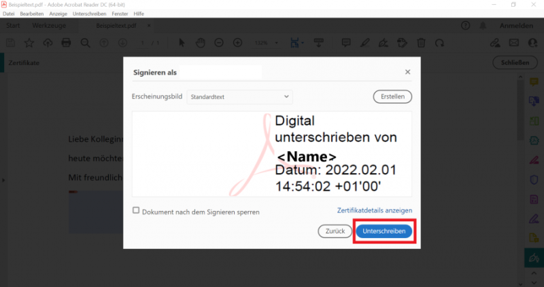This screenshot has height=287, width=544.
Task: Click the trash delete icon in toolbar
Action: [421, 42]
